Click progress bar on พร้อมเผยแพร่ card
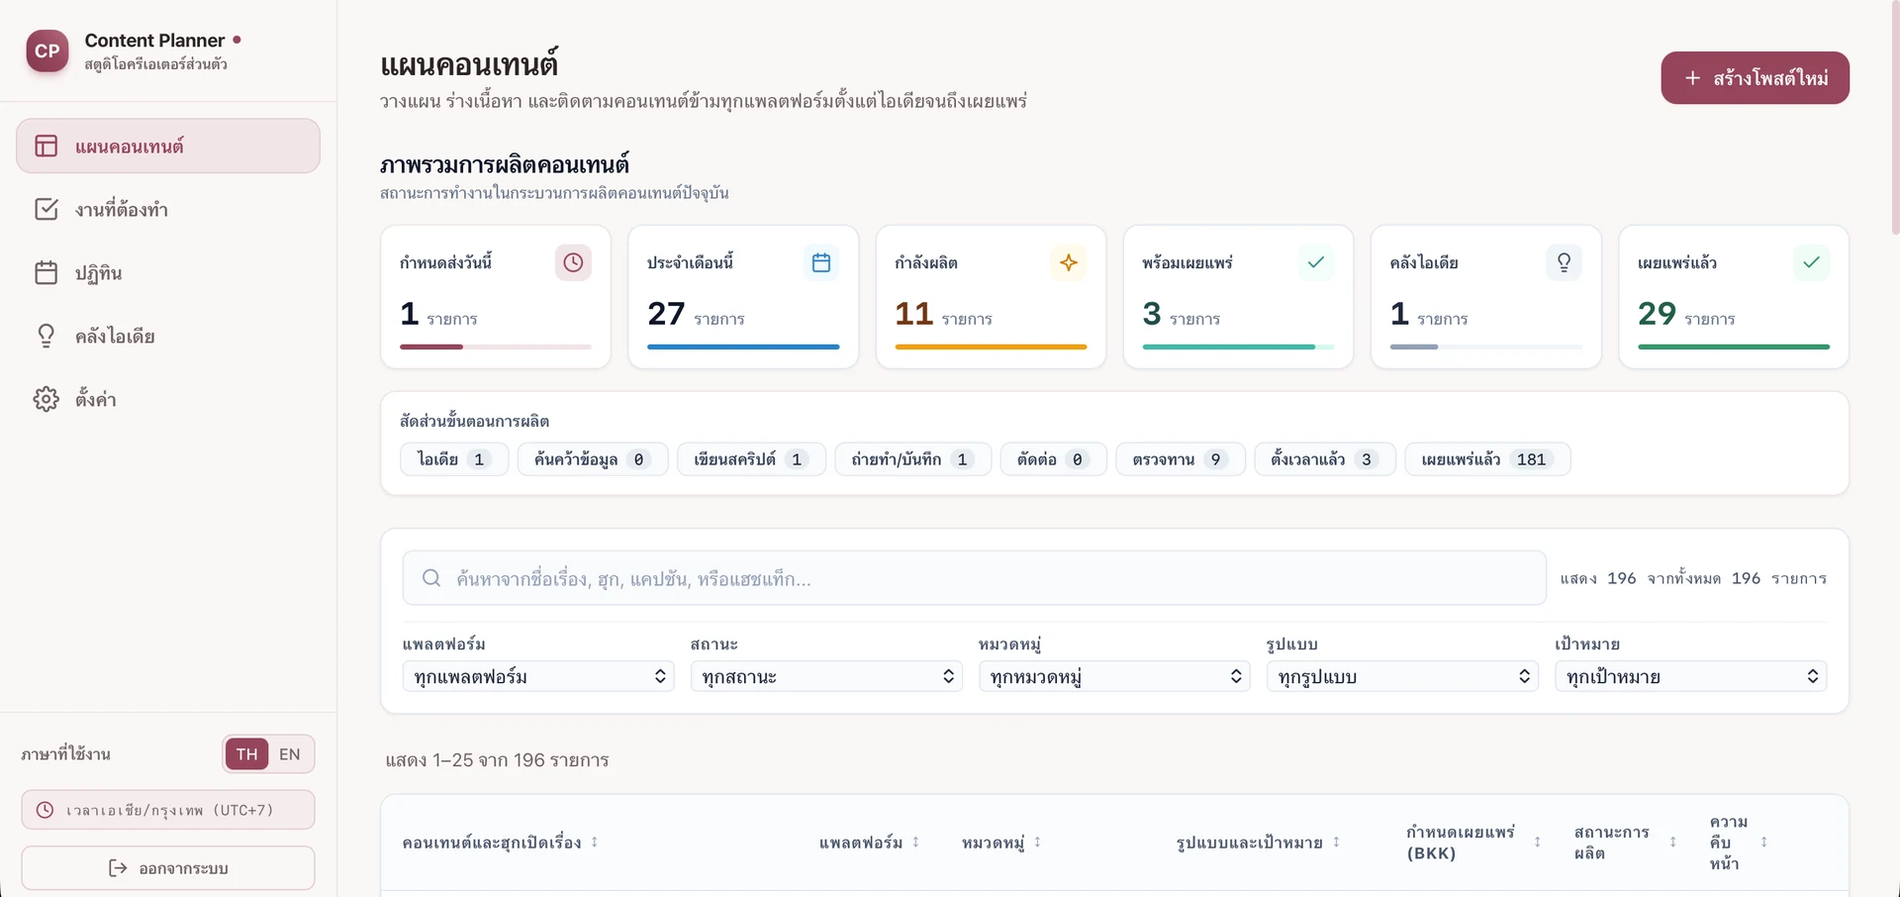 (x=1239, y=347)
